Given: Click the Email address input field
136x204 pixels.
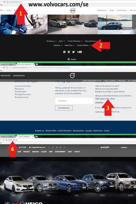Looking at the screenshot, I should coord(74,101).
